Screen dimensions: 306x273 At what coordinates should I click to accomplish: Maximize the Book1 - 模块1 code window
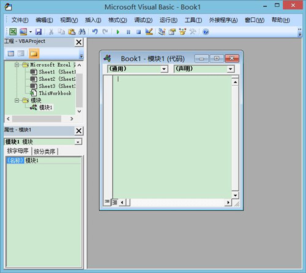point(217,59)
